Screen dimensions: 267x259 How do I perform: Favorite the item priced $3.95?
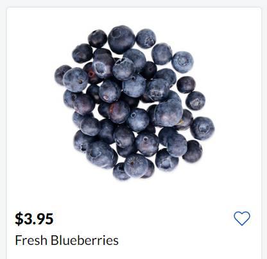(242, 219)
